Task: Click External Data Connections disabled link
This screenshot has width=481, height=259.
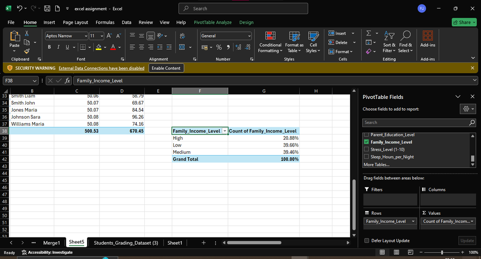Action: click(101, 68)
